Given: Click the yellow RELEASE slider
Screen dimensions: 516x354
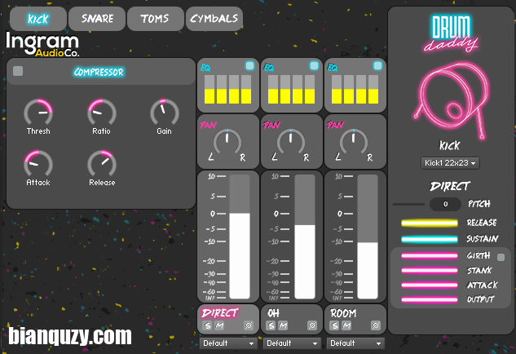Looking at the screenshot, I should [430, 223].
